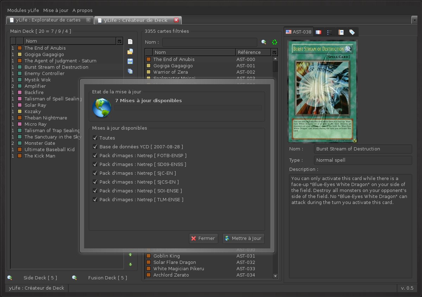Click the magnifier icon beside Fusion Deck
Image resolution: width=422 pixels, height=297 pixels.
click(75, 278)
